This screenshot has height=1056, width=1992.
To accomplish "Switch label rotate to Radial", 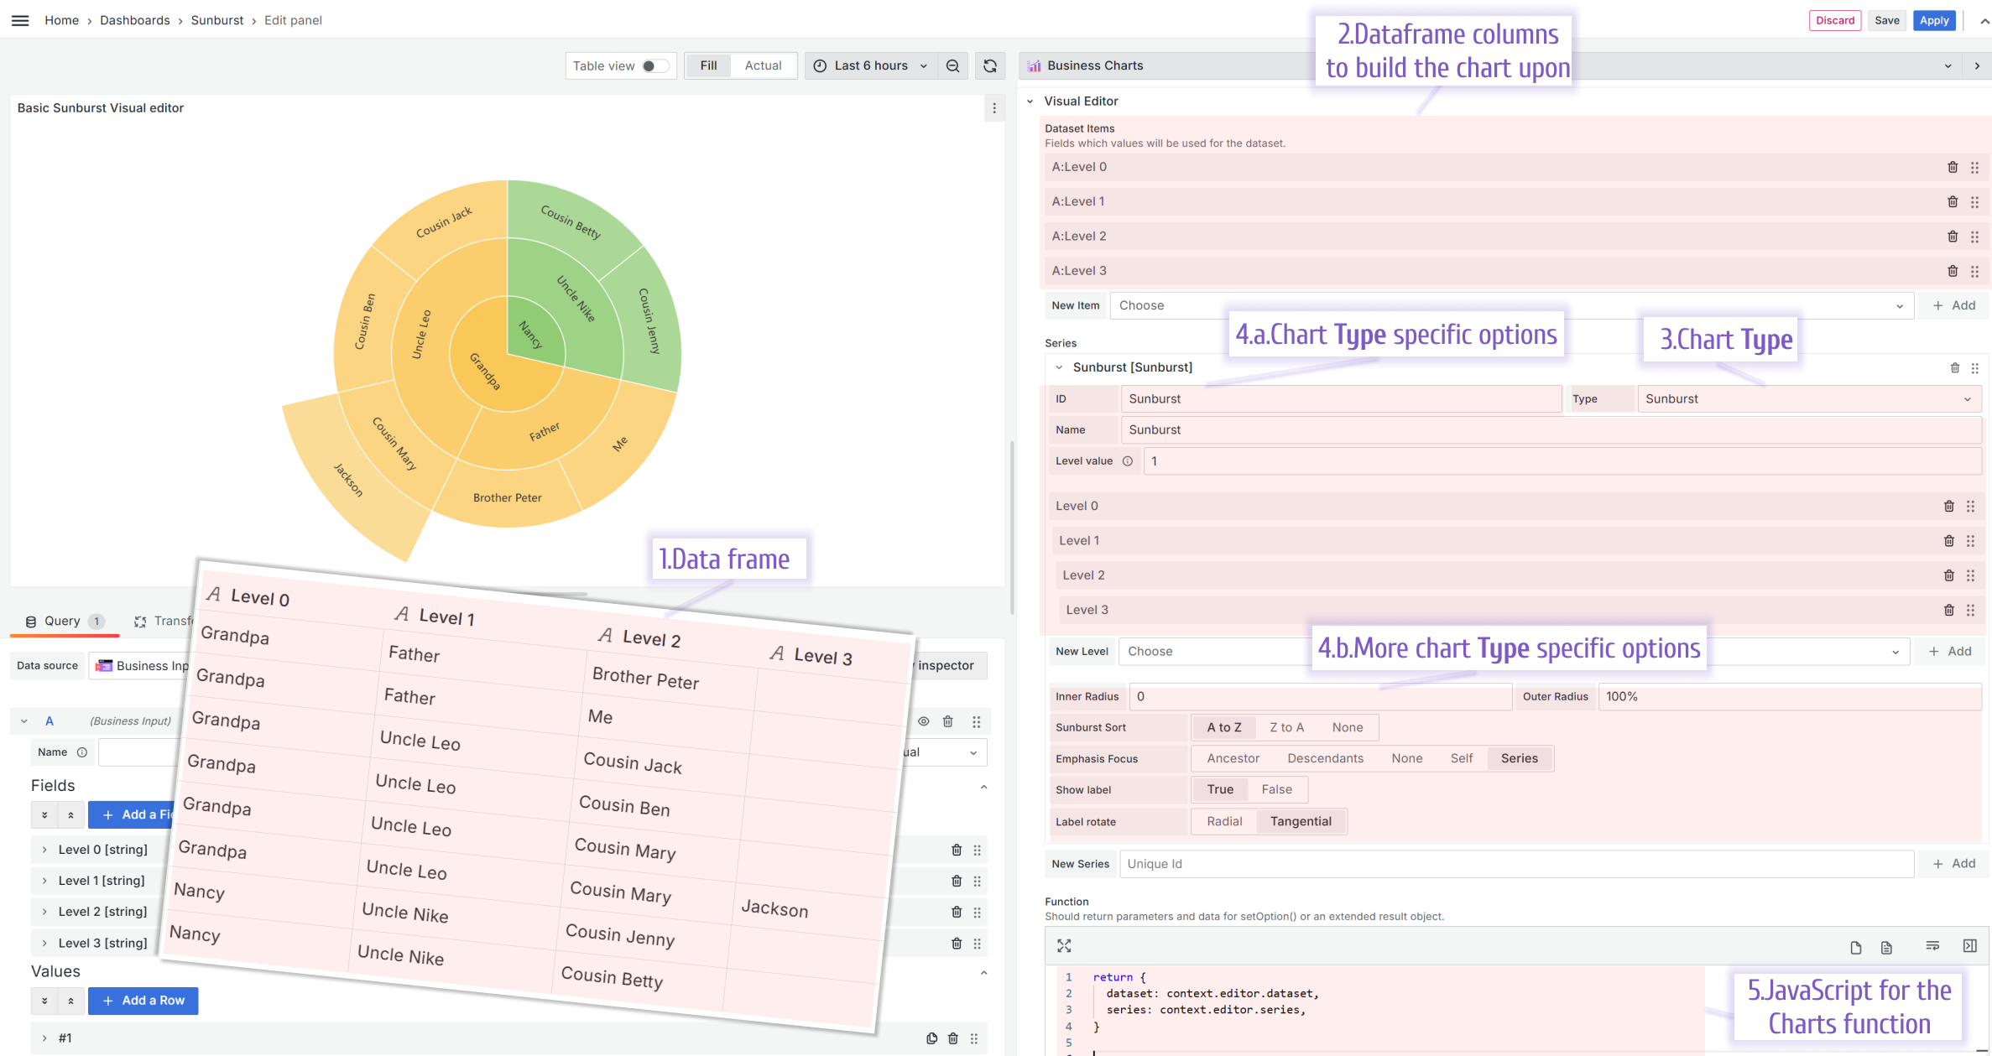I will click(x=1225, y=821).
